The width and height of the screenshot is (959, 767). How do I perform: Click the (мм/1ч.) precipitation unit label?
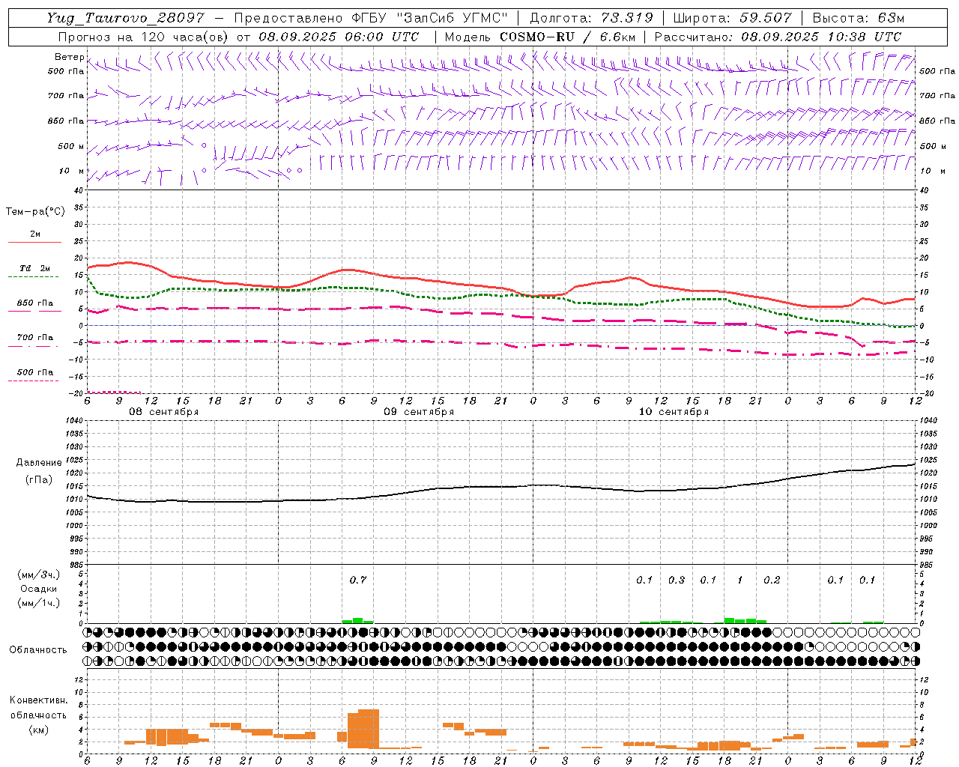(39, 603)
